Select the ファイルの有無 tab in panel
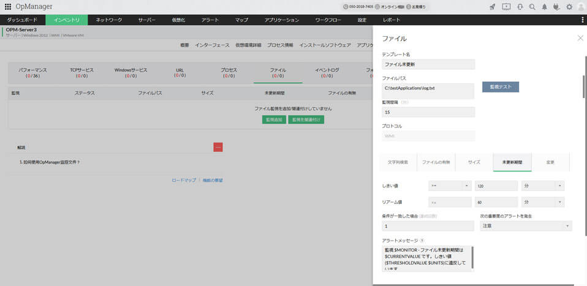 coord(436,162)
